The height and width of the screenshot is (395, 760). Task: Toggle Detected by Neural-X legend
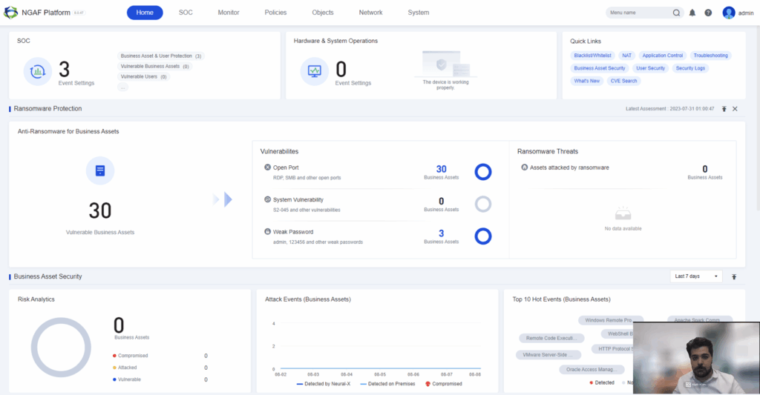click(324, 384)
